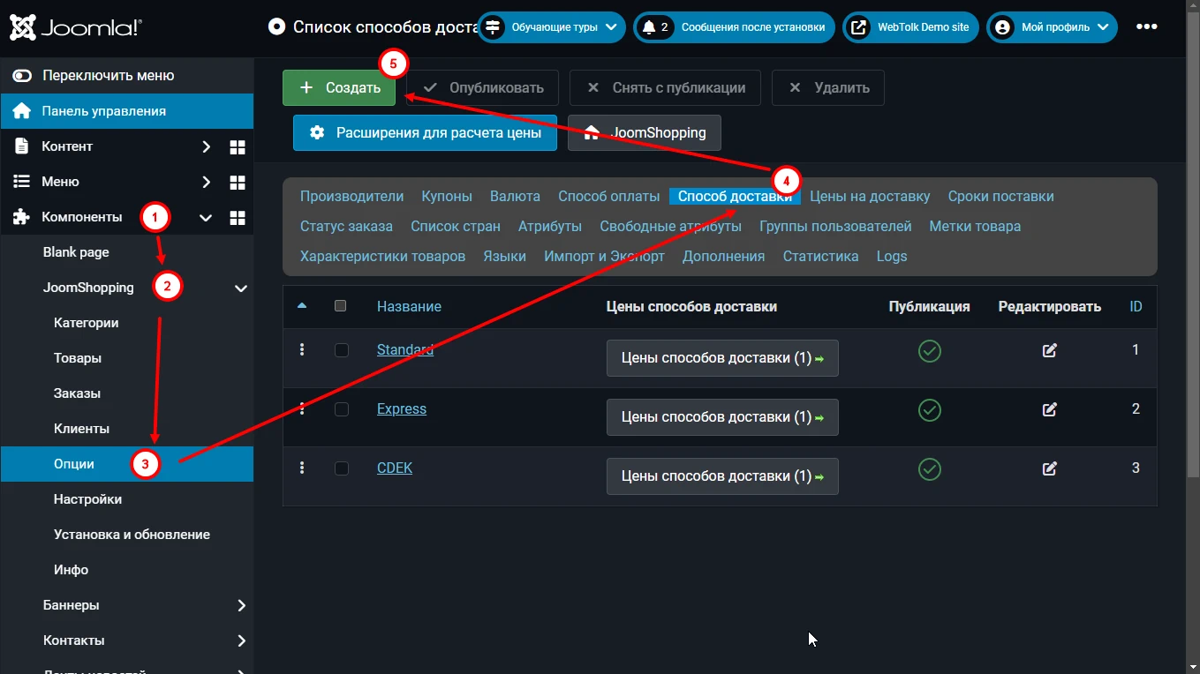The height and width of the screenshot is (674, 1200).
Task: Expand the Меню sidebar chevron
Action: click(x=206, y=182)
